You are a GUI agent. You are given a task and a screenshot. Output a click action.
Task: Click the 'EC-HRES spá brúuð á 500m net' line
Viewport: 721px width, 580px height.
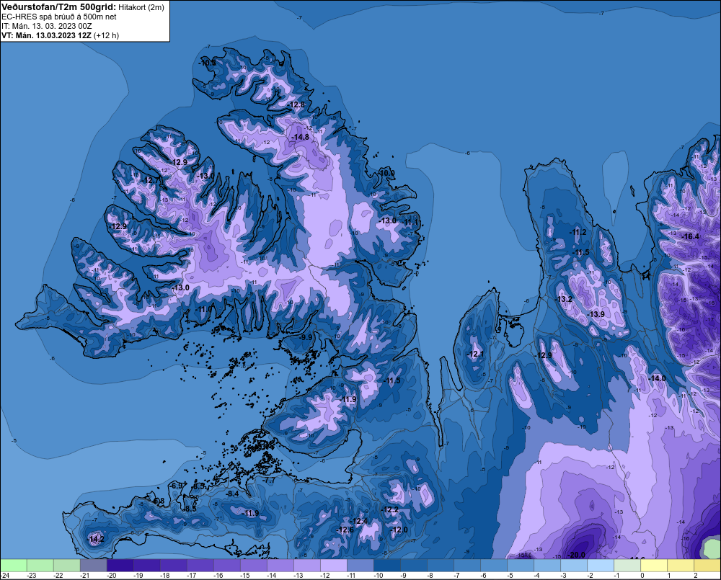[x=59, y=17]
